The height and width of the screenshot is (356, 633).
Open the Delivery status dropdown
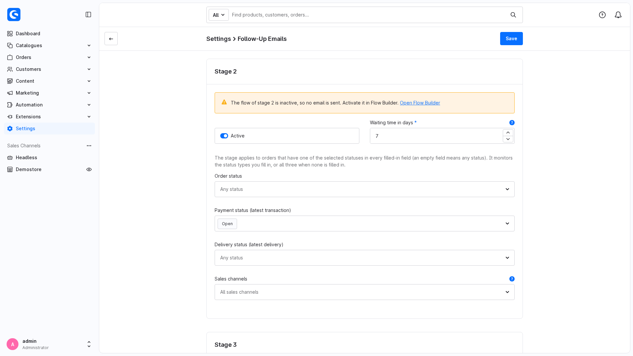pyautogui.click(x=364, y=258)
